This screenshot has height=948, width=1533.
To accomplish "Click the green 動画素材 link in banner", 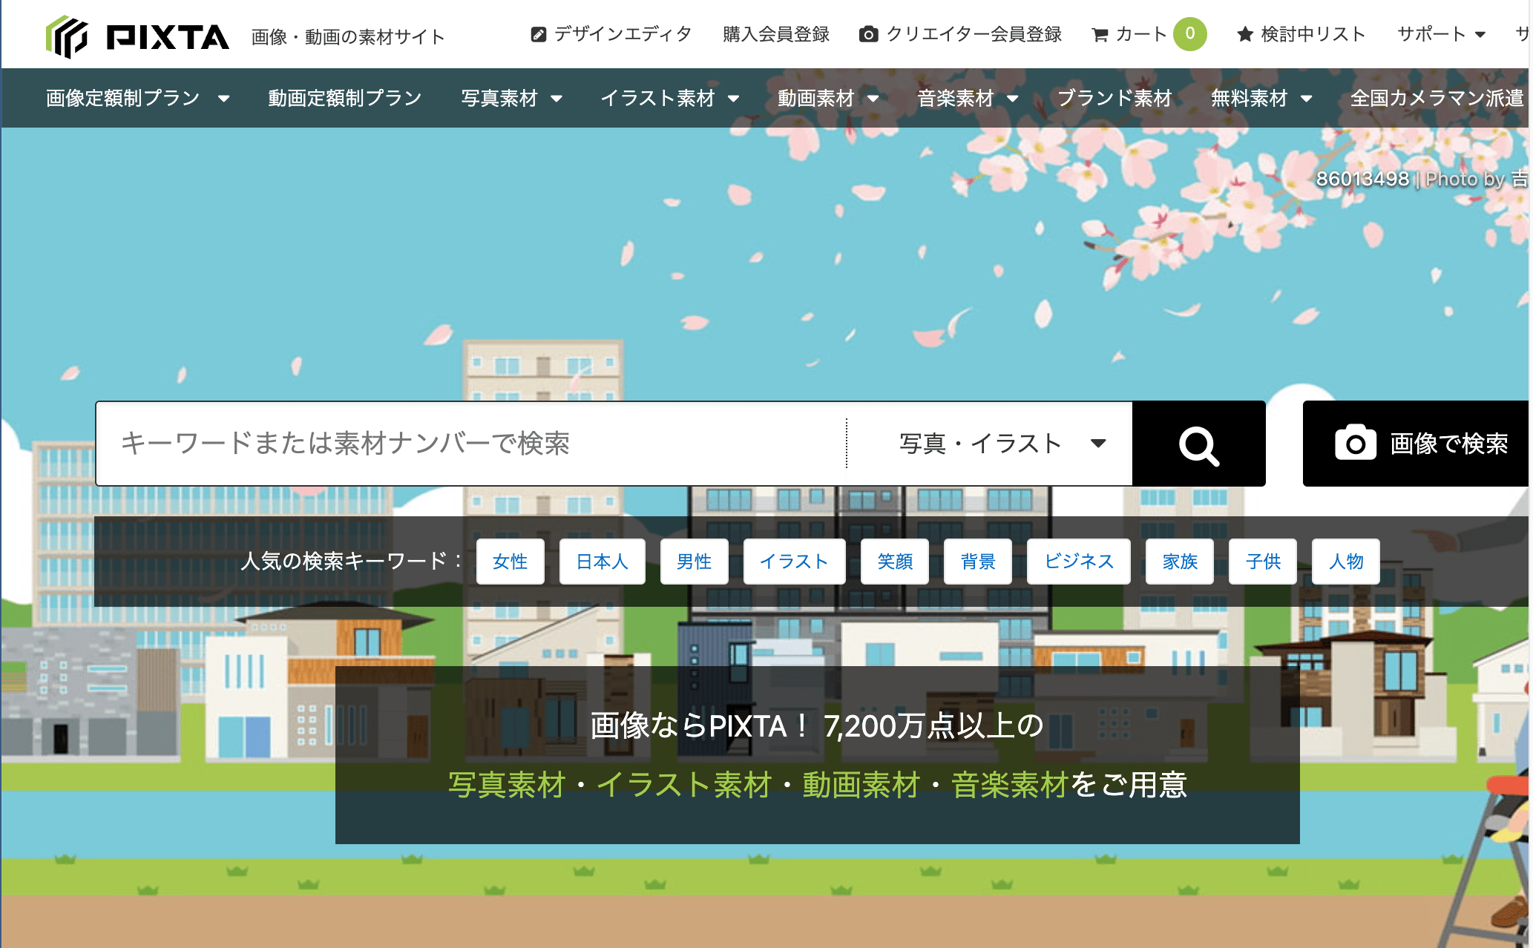I will [x=861, y=785].
